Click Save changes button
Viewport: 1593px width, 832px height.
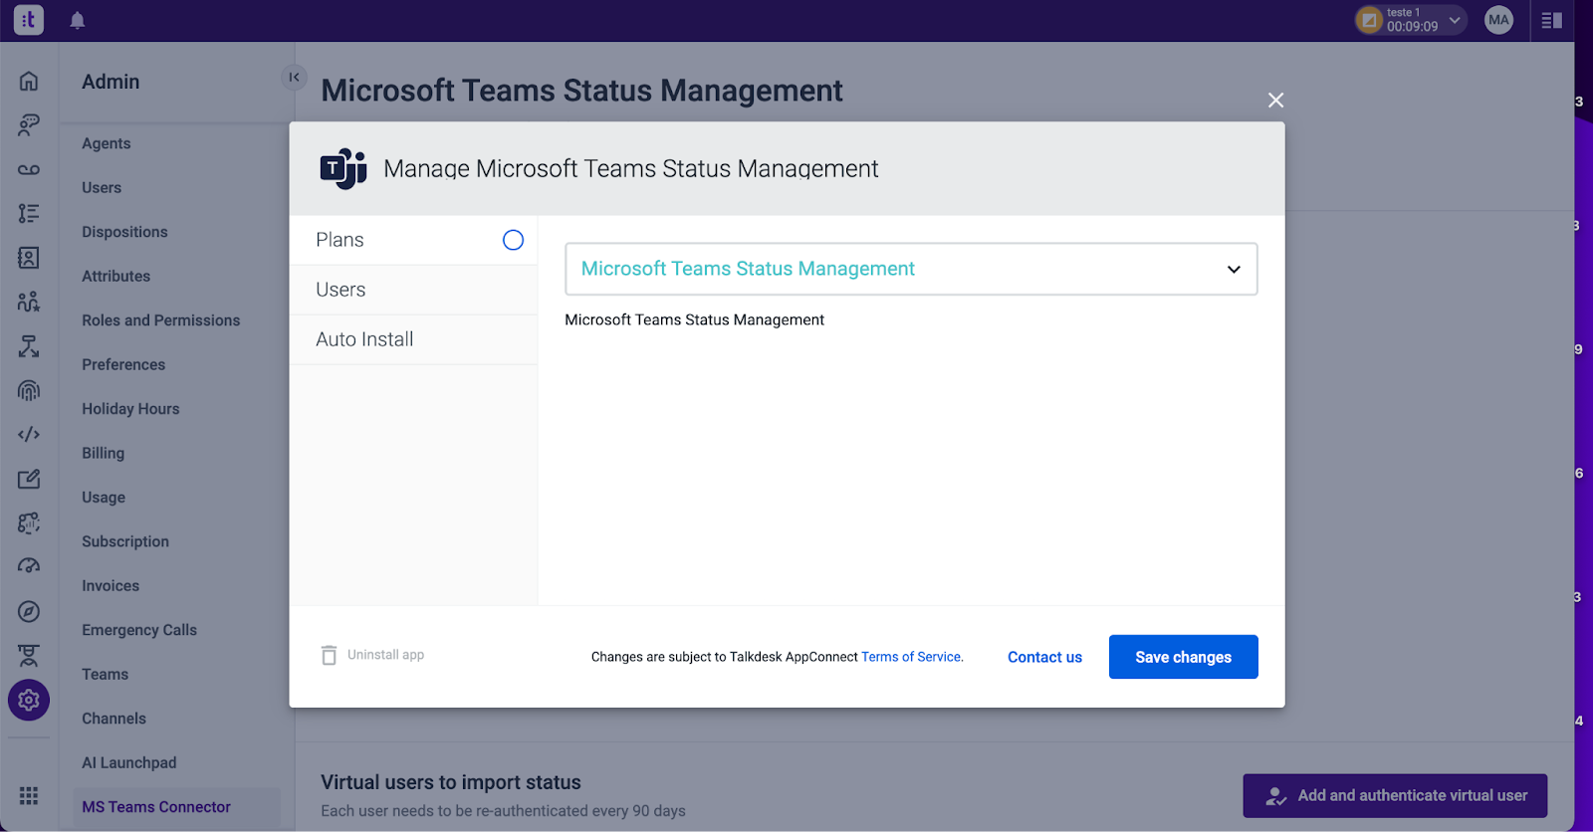click(x=1184, y=657)
